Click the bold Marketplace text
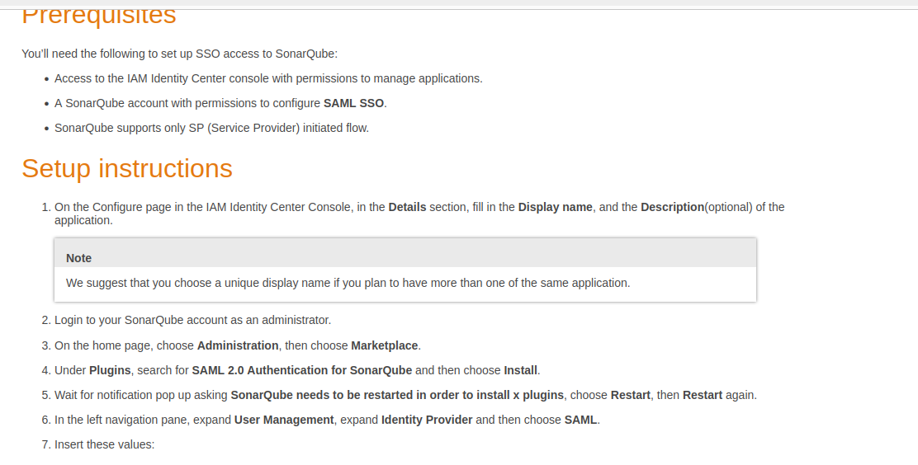 pos(385,345)
